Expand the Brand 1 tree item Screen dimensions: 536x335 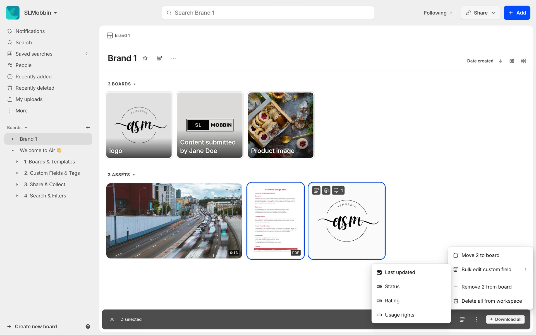click(x=13, y=139)
